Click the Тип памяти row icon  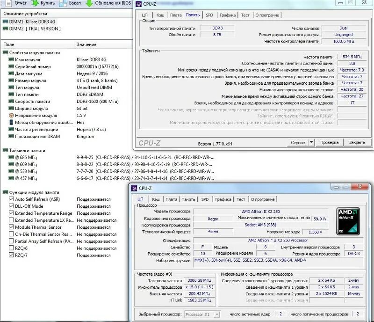[x=11, y=95]
